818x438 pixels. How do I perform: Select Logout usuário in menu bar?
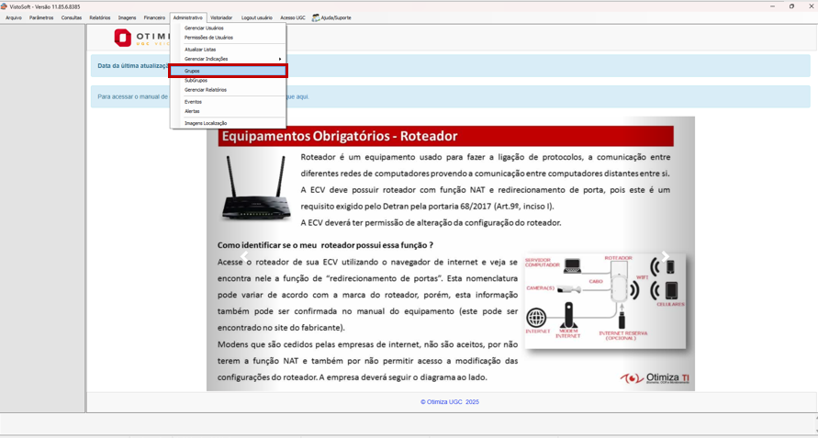tap(257, 17)
